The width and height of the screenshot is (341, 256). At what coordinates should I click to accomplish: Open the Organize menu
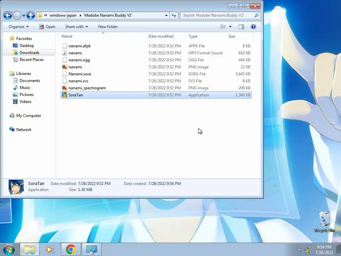(19, 27)
